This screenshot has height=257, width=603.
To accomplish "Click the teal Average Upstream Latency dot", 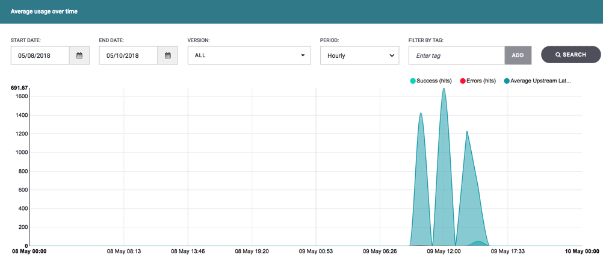I will pyautogui.click(x=507, y=81).
